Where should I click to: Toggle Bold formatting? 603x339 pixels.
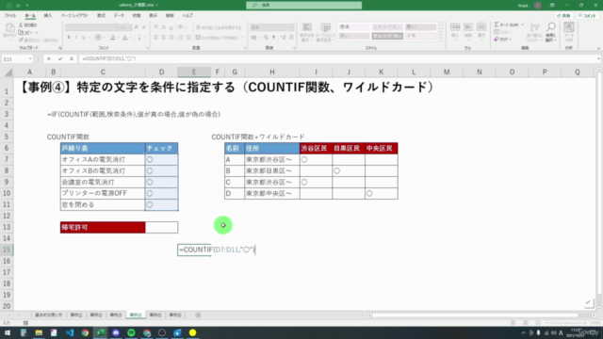point(69,38)
